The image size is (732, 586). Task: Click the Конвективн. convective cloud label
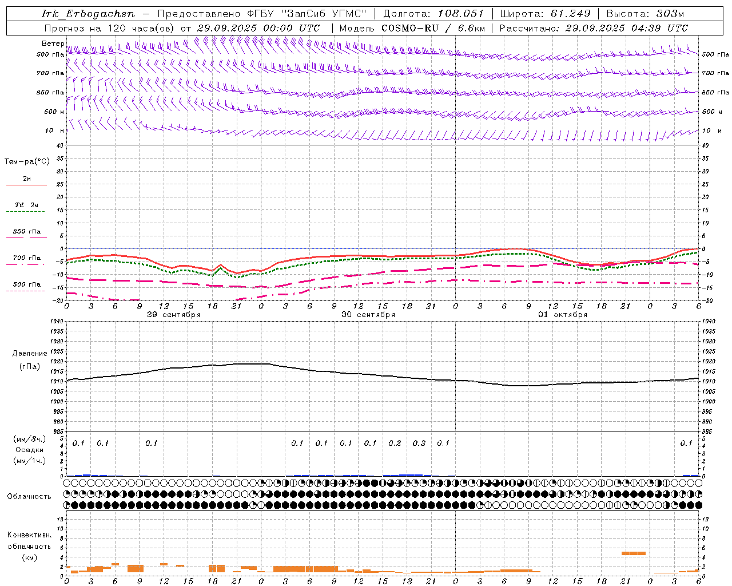(29, 535)
